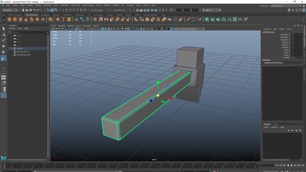
Task: Toggle viewport grid display icon
Action: [76, 29]
